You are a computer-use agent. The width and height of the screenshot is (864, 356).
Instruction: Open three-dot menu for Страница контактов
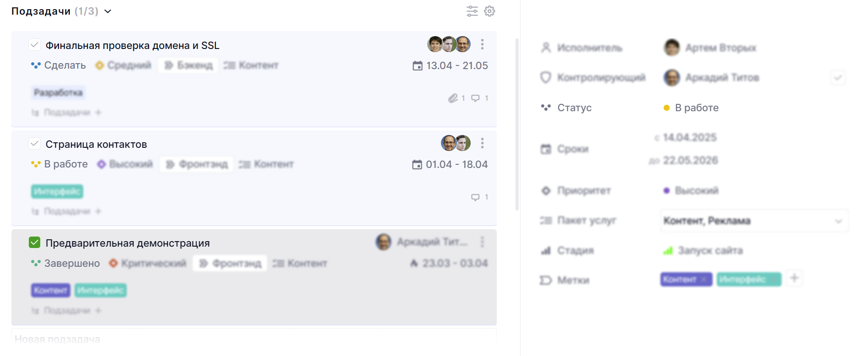(482, 143)
